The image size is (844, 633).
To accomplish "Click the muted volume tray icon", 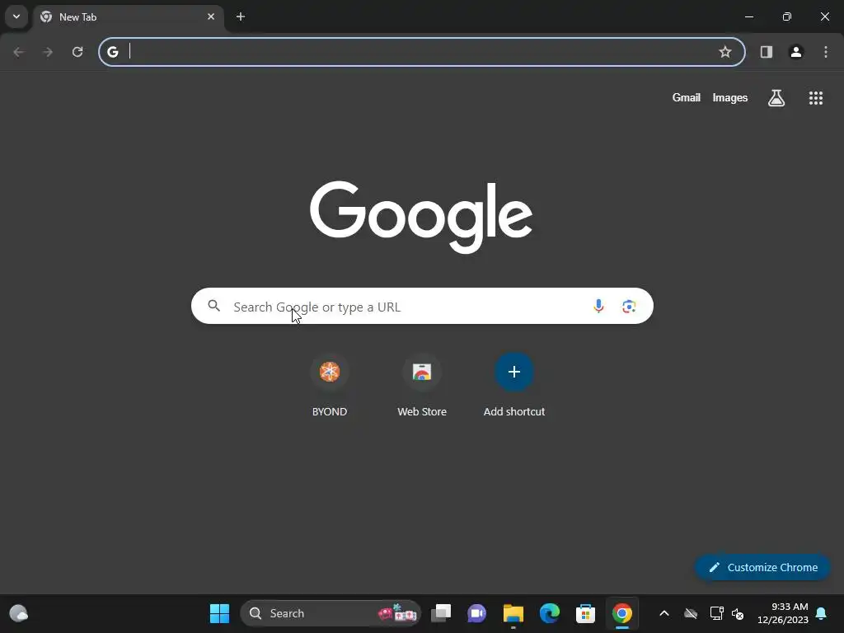I will point(738,613).
